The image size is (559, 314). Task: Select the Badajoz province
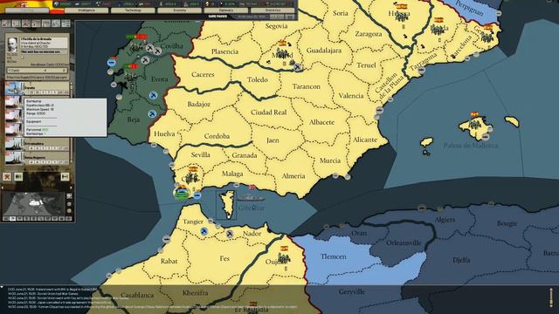(x=198, y=105)
